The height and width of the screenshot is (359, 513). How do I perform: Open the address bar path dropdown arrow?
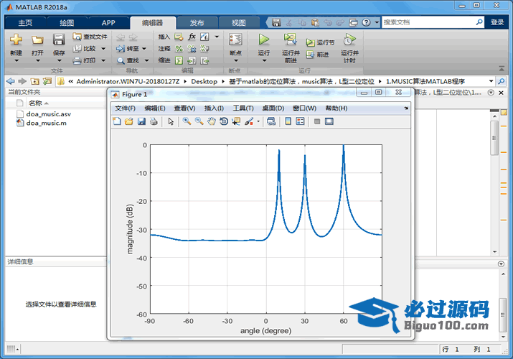(491, 81)
